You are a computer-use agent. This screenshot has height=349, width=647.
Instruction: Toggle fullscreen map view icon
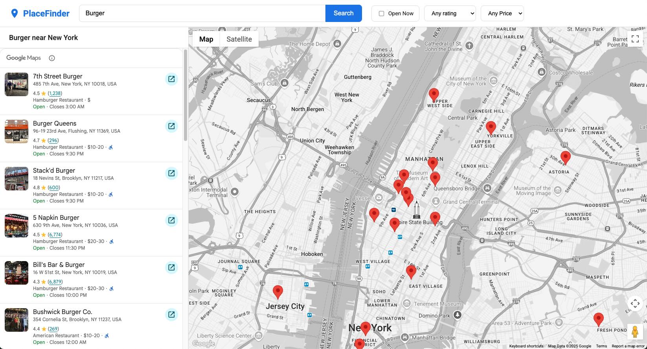(x=635, y=39)
